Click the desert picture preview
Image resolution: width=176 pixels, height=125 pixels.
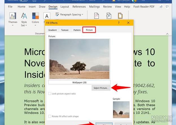click(x=79, y=59)
